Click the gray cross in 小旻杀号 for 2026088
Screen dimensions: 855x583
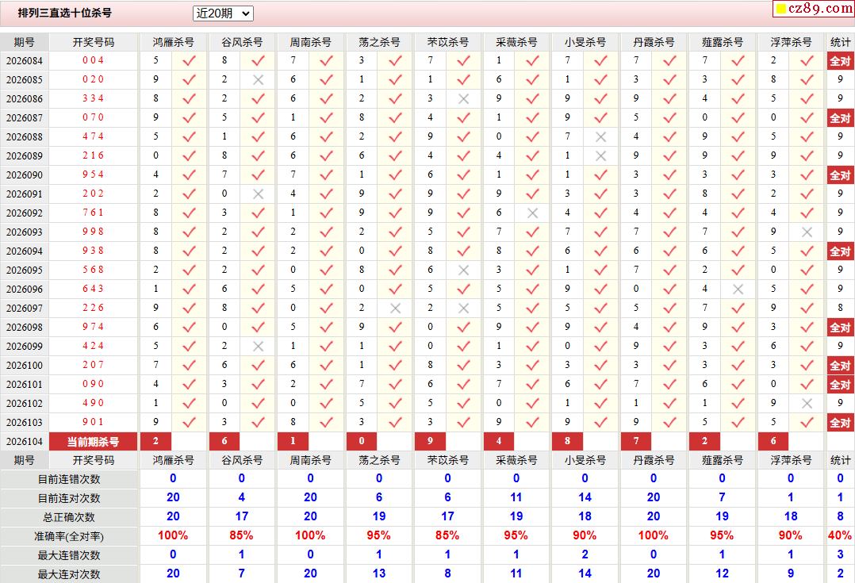pyautogui.click(x=601, y=137)
